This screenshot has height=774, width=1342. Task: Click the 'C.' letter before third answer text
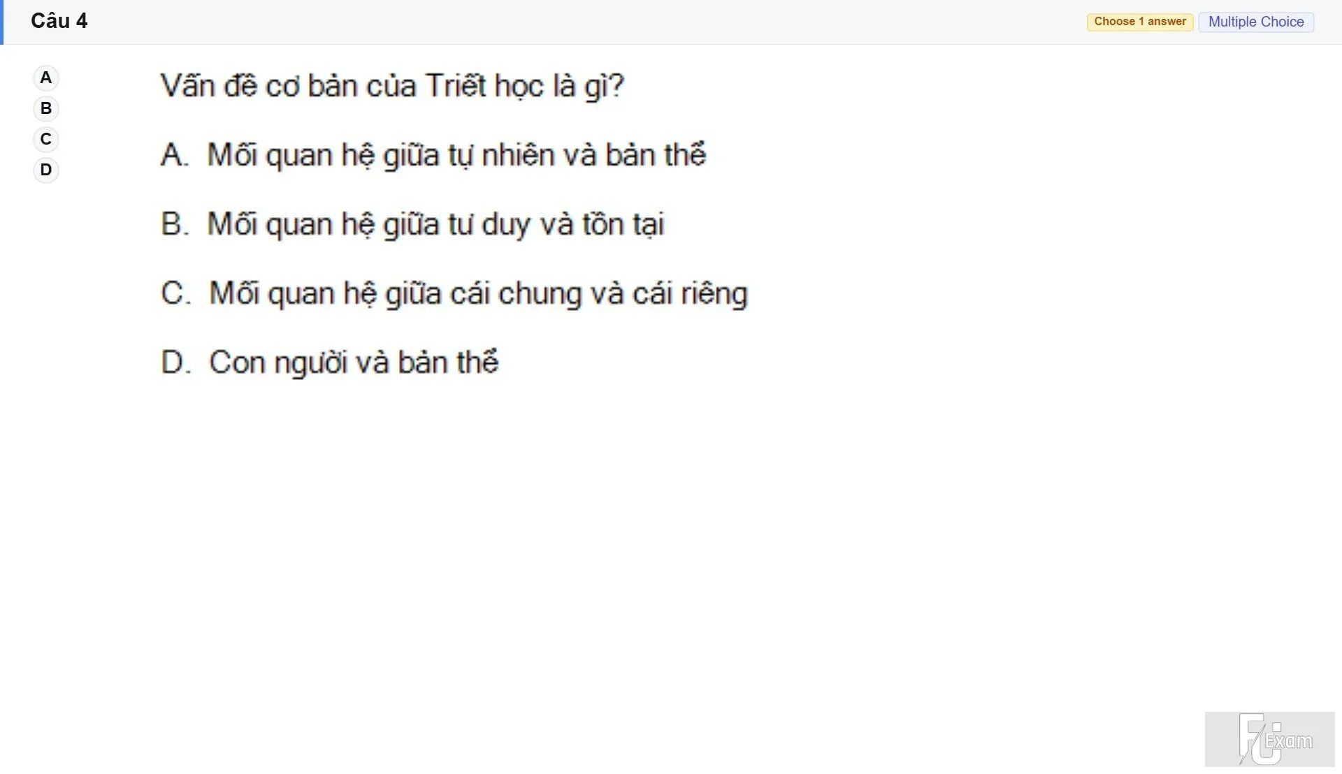point(175,293)
